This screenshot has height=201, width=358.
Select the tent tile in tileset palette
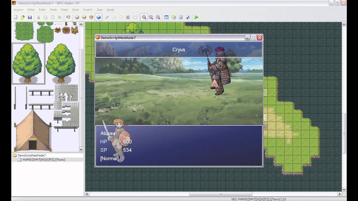32,130
